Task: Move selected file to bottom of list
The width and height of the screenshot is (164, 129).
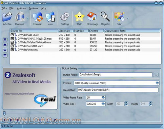Action: pos(5,55)
